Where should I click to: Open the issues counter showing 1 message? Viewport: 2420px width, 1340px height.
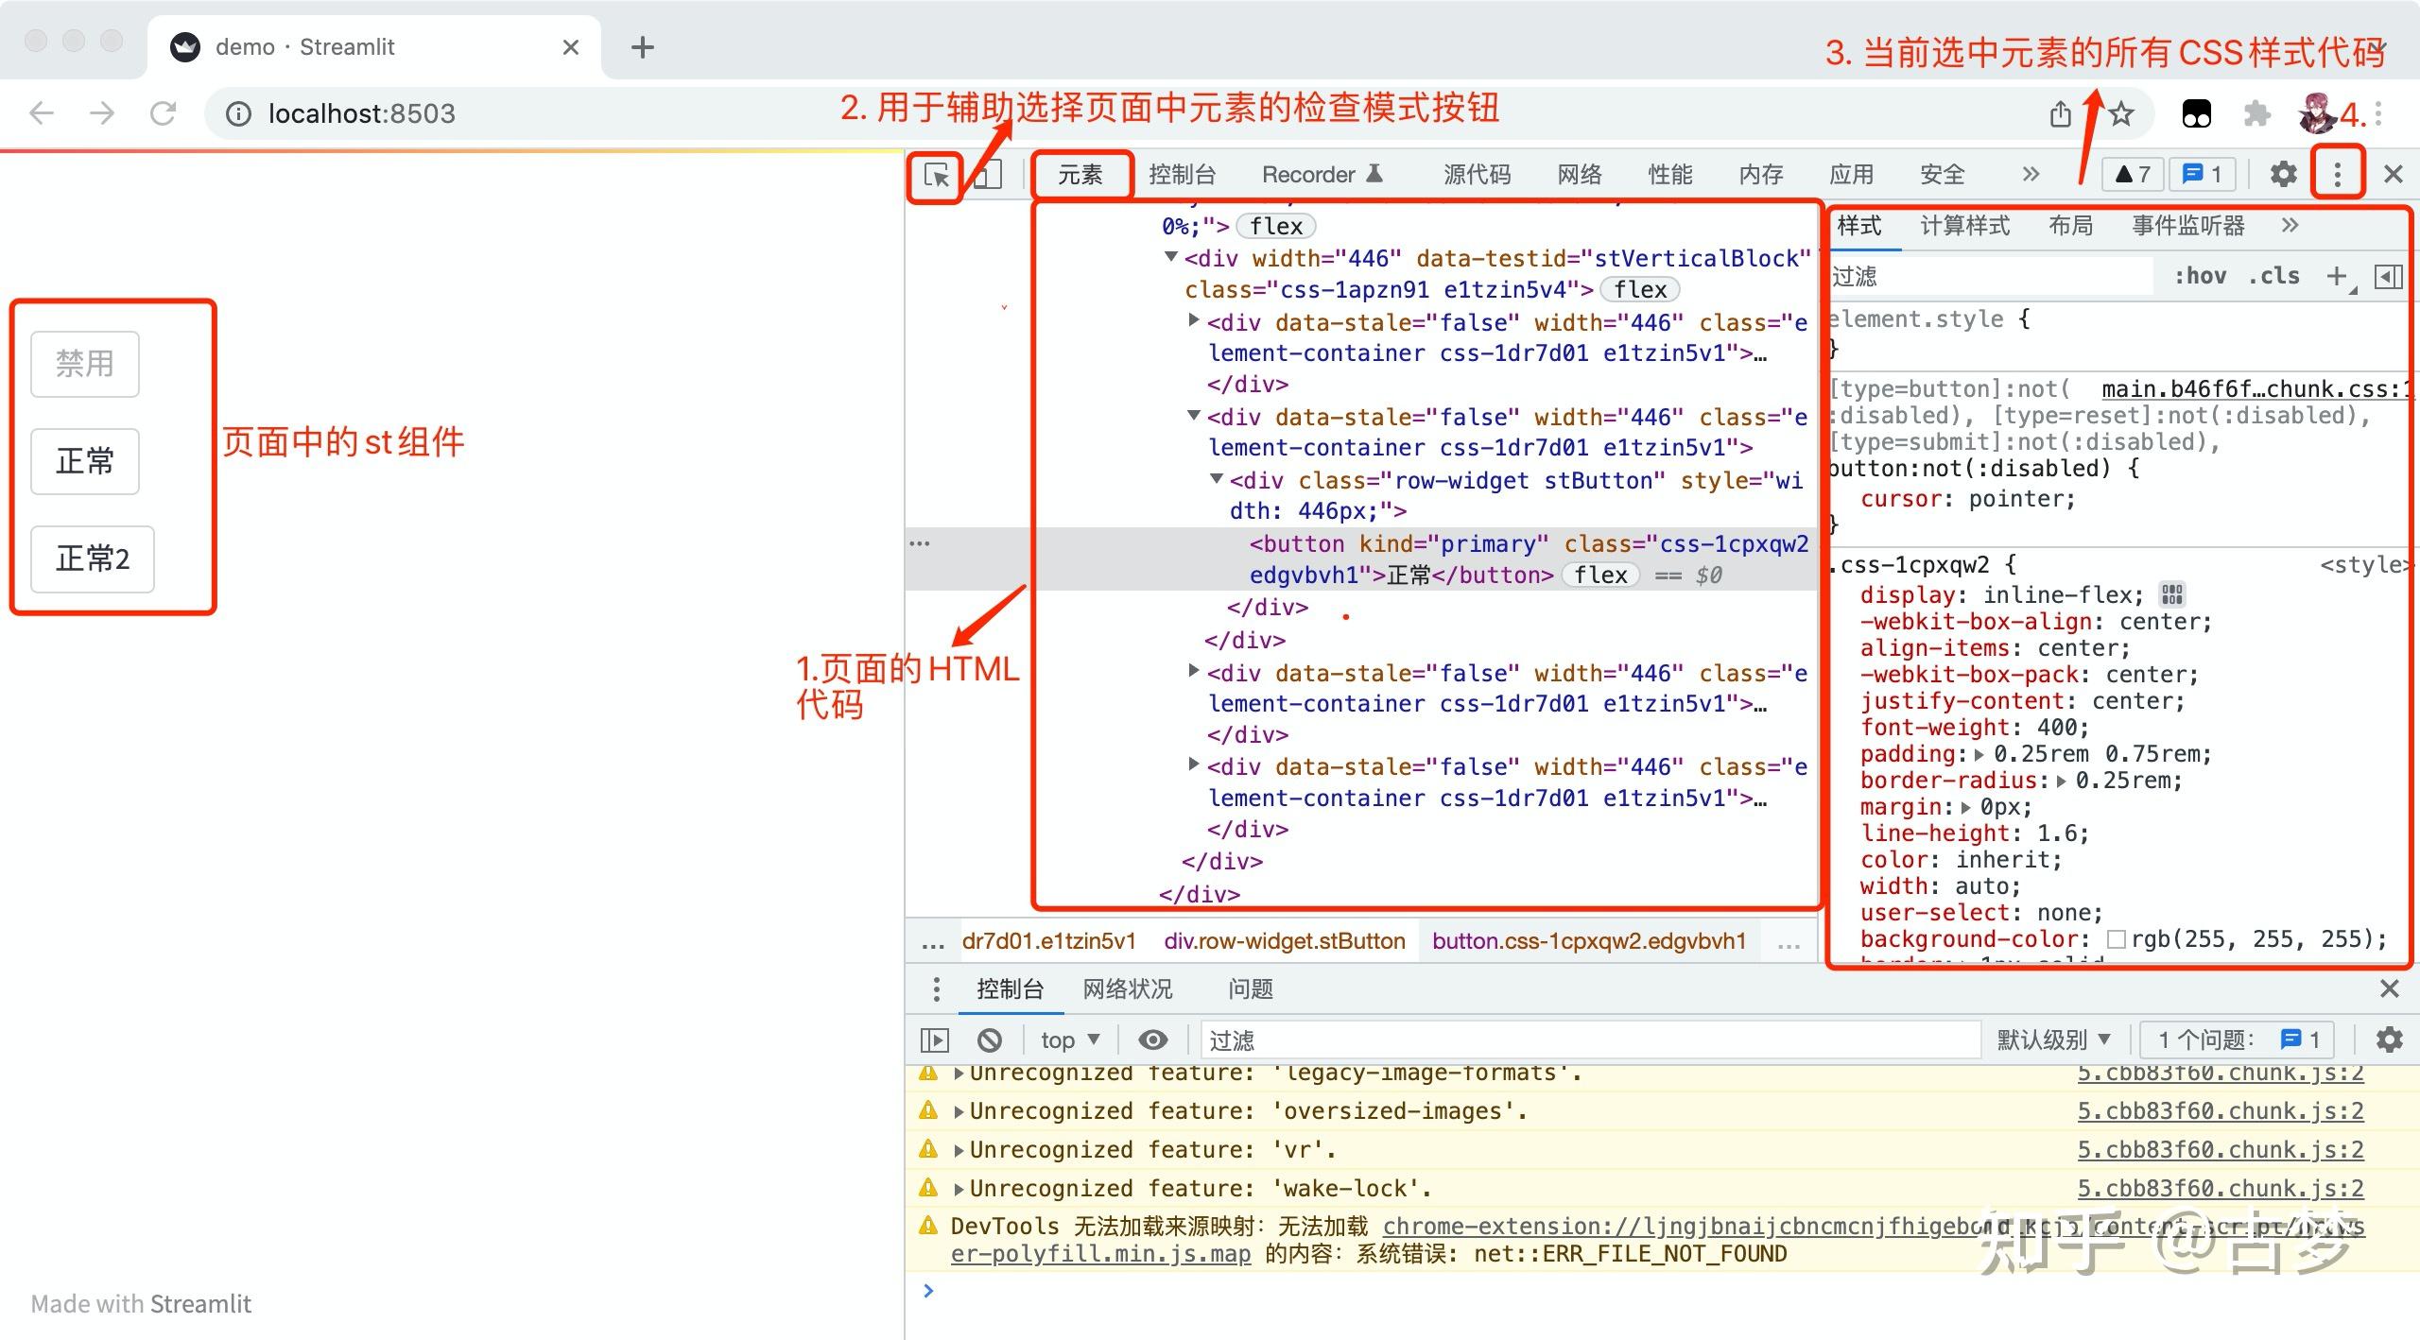click(x=2203, y=173)
